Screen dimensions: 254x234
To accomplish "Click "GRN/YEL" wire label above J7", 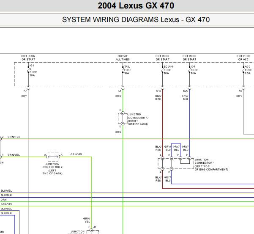I will 87,220.
